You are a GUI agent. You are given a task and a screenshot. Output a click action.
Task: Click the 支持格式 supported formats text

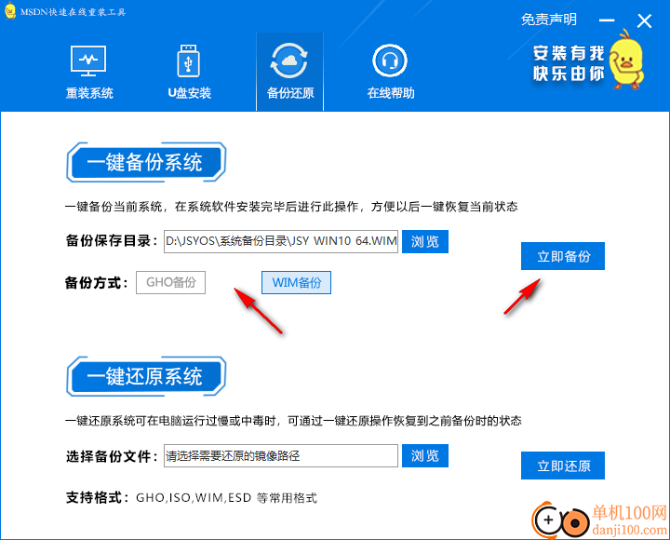(x=191, y=498)
